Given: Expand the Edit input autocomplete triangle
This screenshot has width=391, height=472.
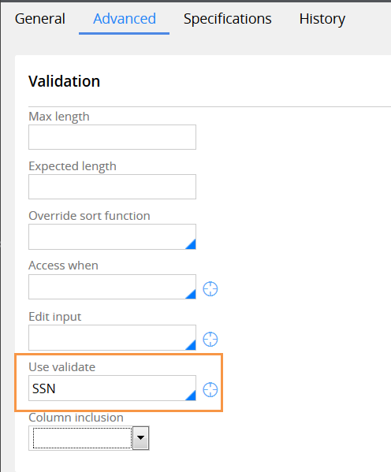Looking at the screenshot, I should pos(191,344).
